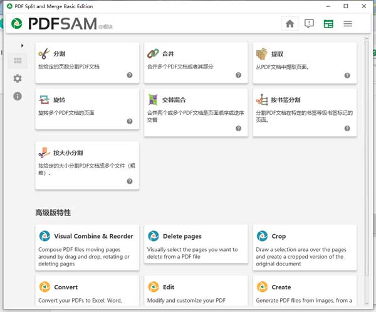Open settings gear in sidebar
The height and width of the screenshot is (312, 376).
click(18, 78)
